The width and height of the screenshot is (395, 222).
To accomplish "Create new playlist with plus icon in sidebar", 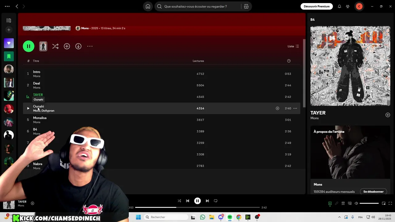I will coord(9,30).
